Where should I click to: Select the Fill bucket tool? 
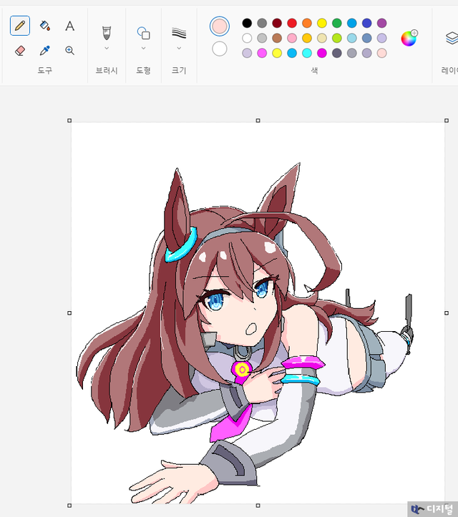[x=45, y=26]
